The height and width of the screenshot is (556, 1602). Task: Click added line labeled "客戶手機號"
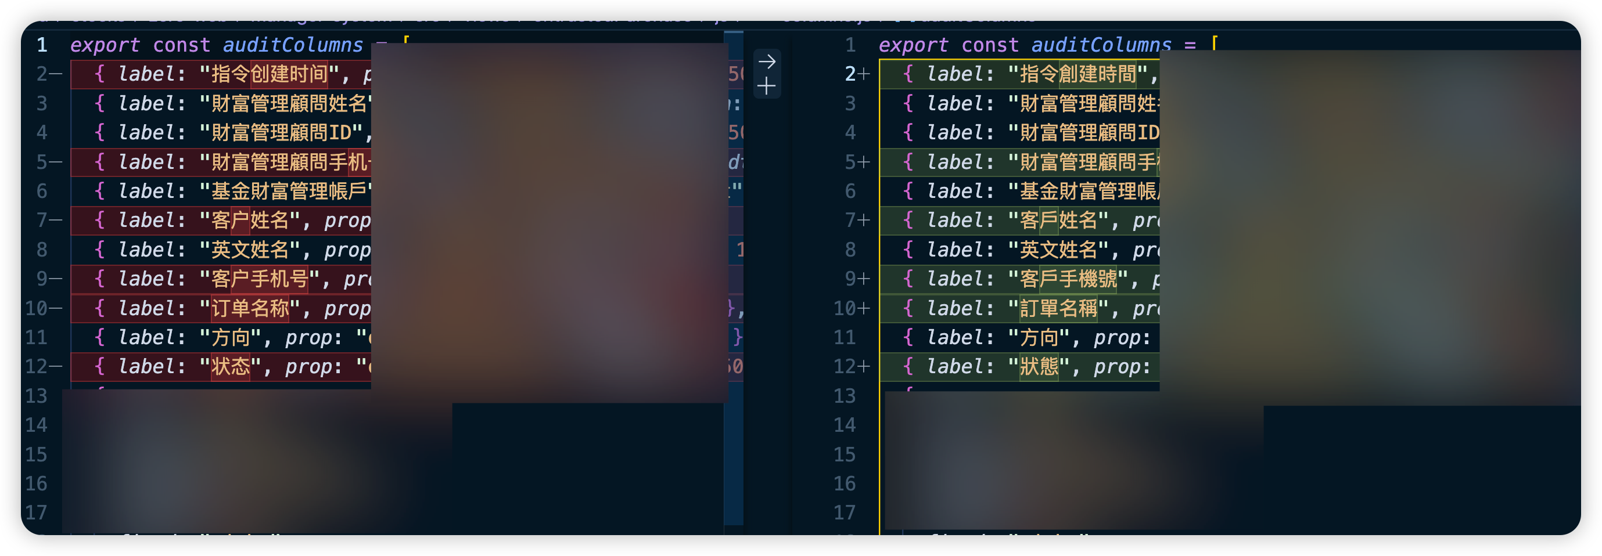pyautogui.click(x=1020, y=279)
